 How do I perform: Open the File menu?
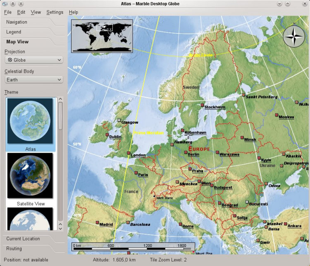click(x=8, y=12)
